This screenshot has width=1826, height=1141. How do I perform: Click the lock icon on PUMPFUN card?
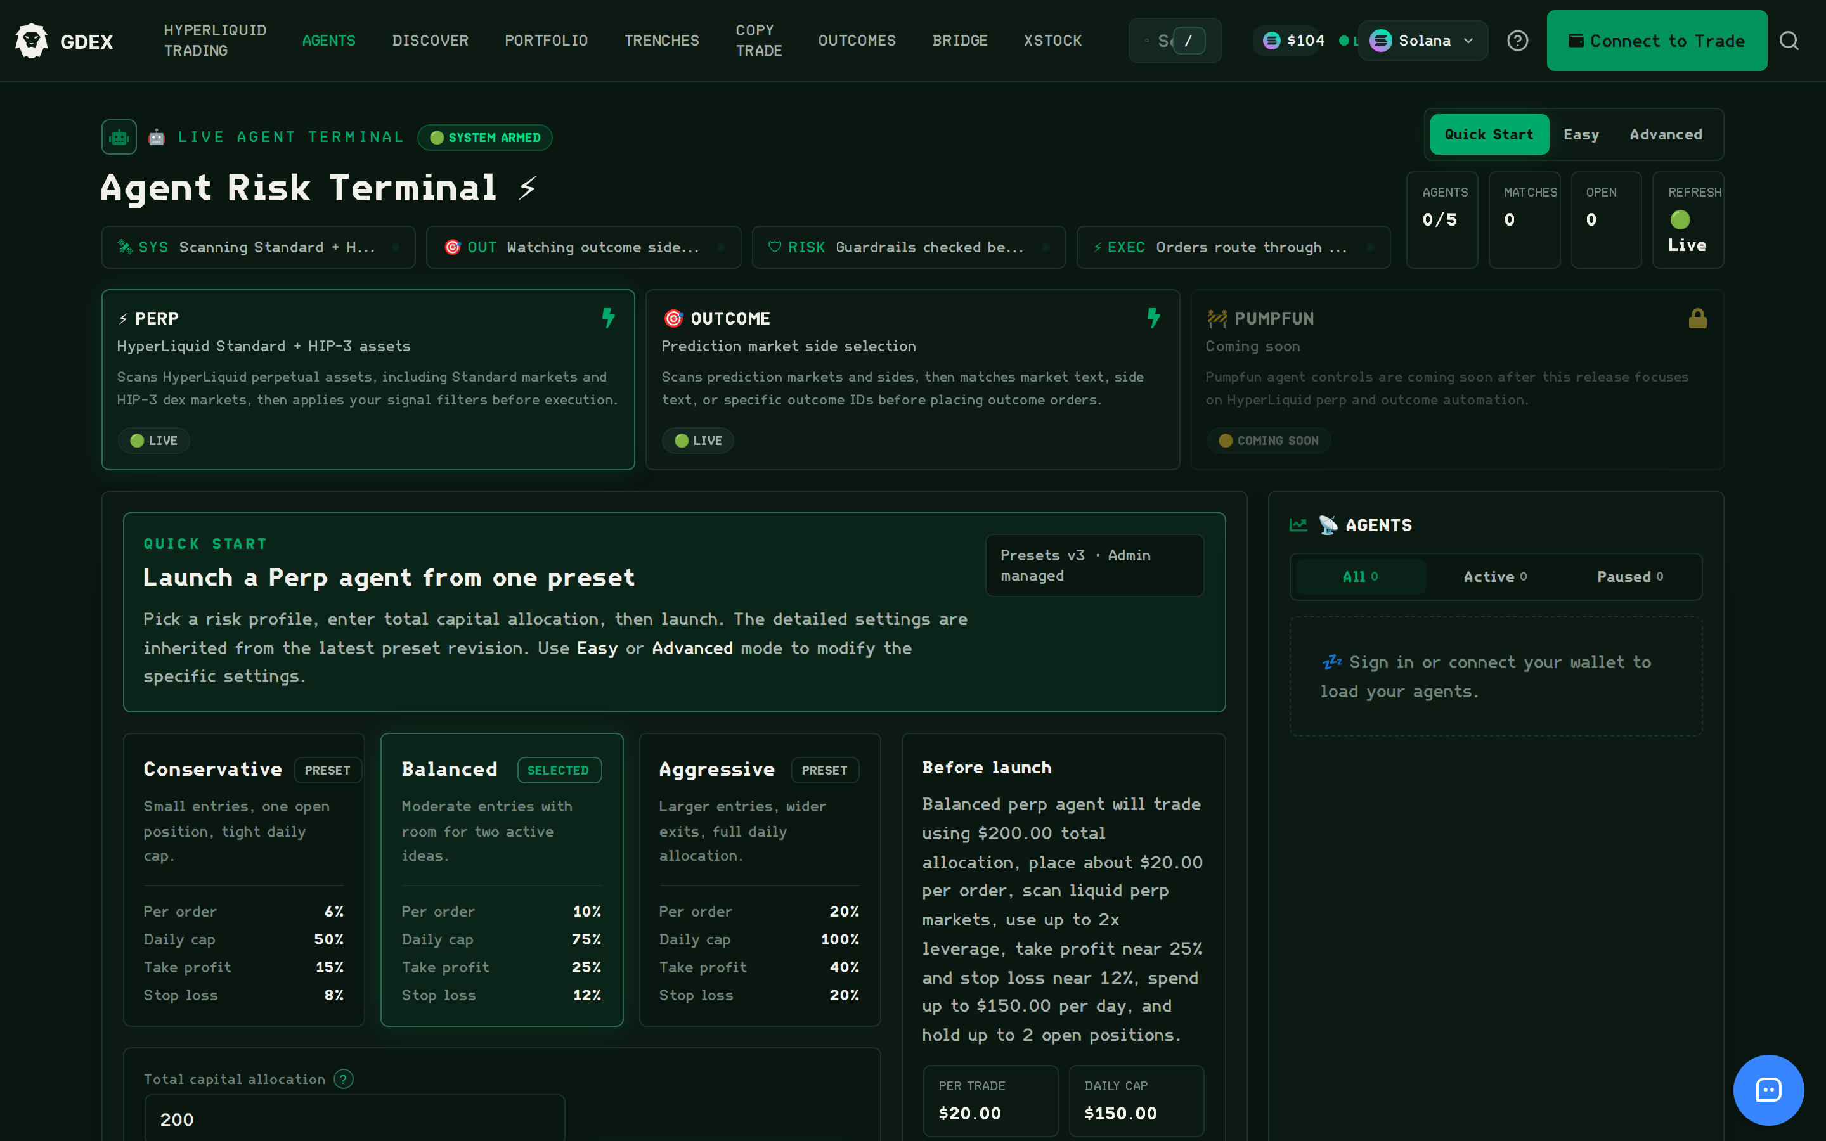[x=1698, y=318]
